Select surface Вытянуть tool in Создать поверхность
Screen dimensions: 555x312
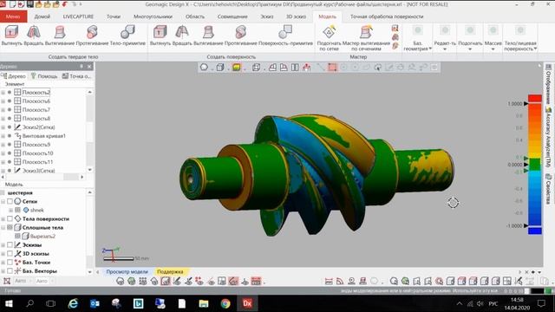160,36
